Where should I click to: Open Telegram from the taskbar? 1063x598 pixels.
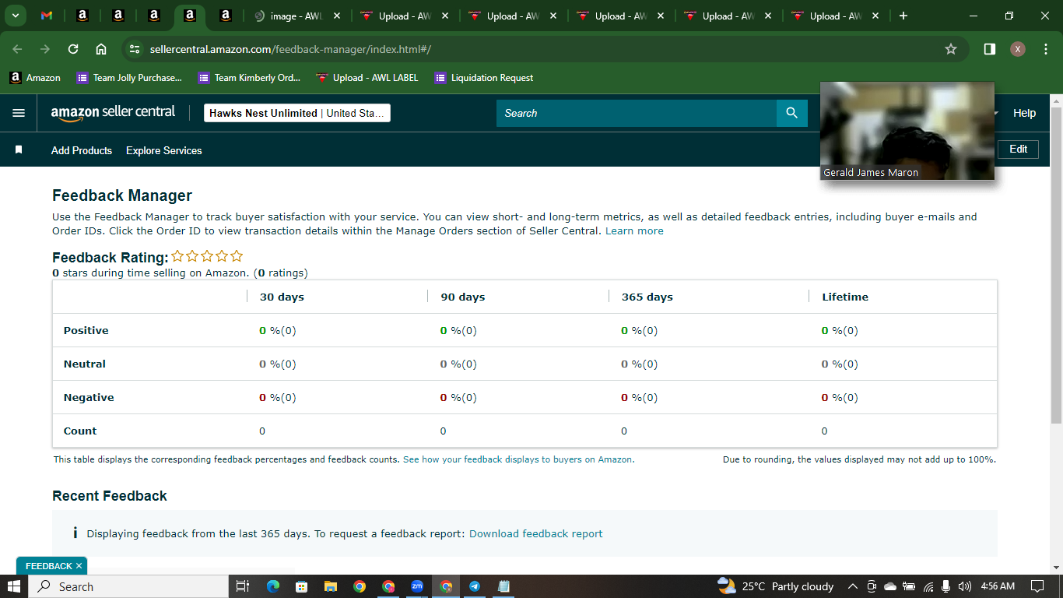pyautogui.click(x=475, y=586)
